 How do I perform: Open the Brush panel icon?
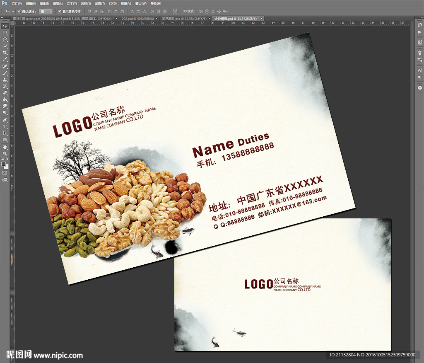[x=420, y=60]
